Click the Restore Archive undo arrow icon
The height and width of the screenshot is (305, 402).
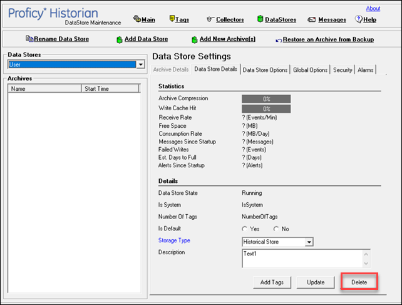click(x=279, y=41)
